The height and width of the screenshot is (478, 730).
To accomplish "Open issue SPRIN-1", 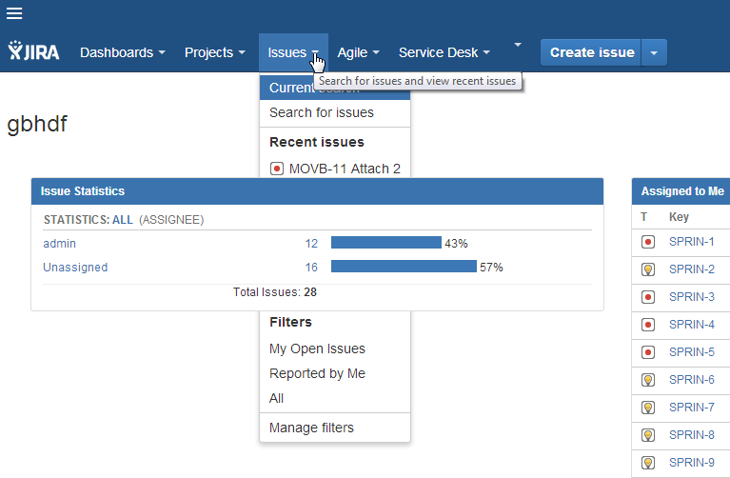I will [x=691, y=242].
